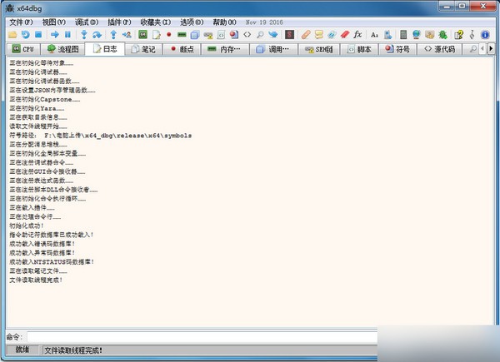
Task: Pause execution with the pause icon
Action: click(67, 34)
